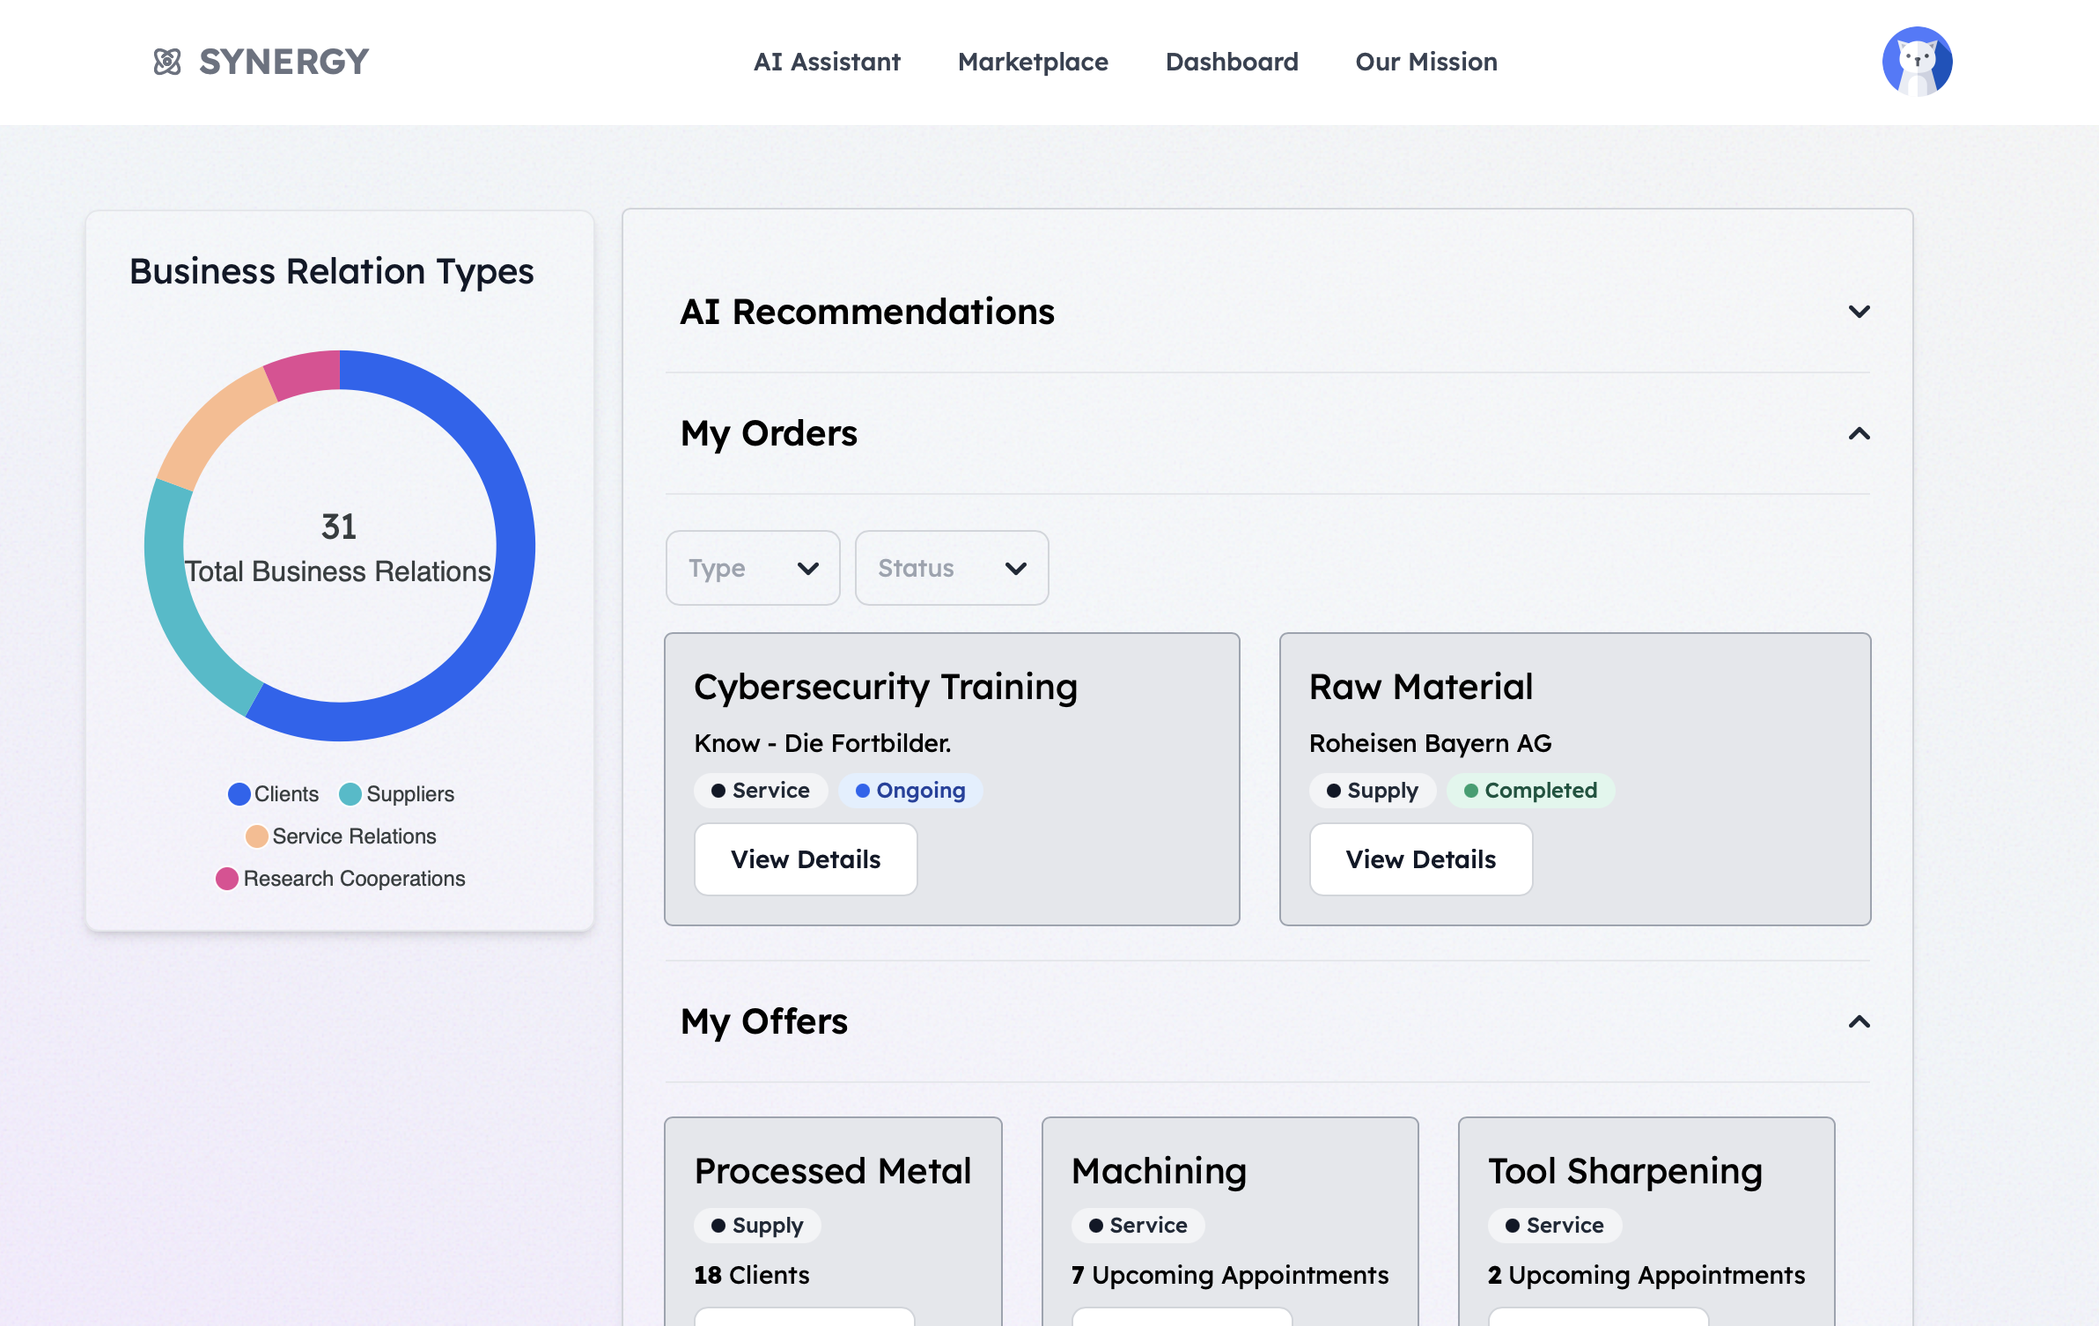Open the Marketplace navigation link
2099x1326 pixels.
[1033, 62]
